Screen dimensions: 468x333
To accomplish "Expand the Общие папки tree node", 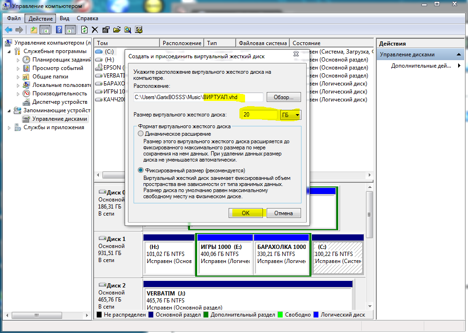I will point(18,77).
